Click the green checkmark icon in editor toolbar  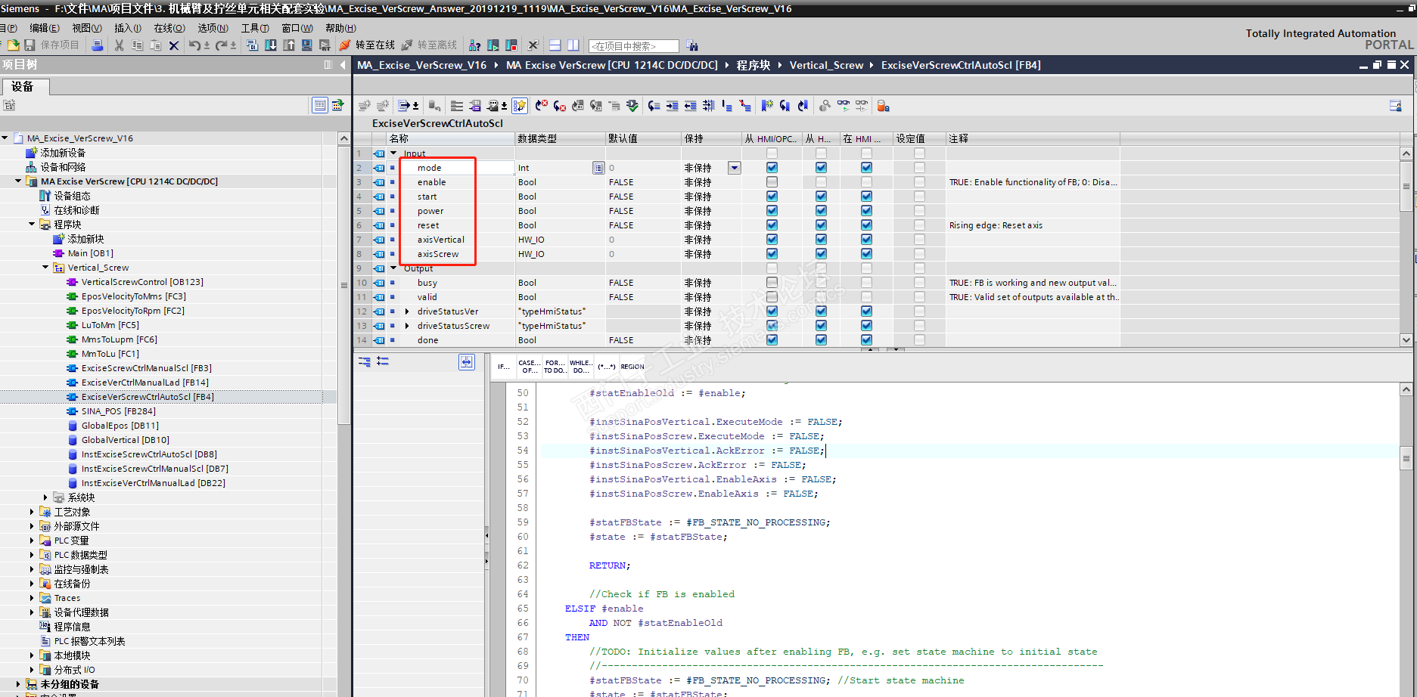[632, 106]
